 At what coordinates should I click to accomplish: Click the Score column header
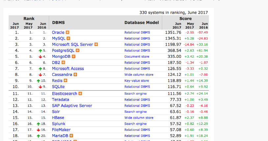pyautogui.click(x=185, y=18)
